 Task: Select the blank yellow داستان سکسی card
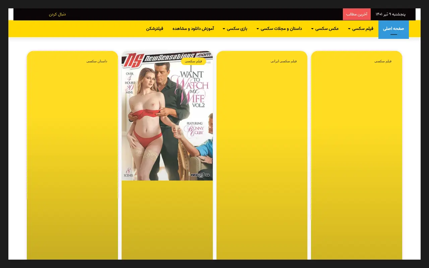coord(72,155)
